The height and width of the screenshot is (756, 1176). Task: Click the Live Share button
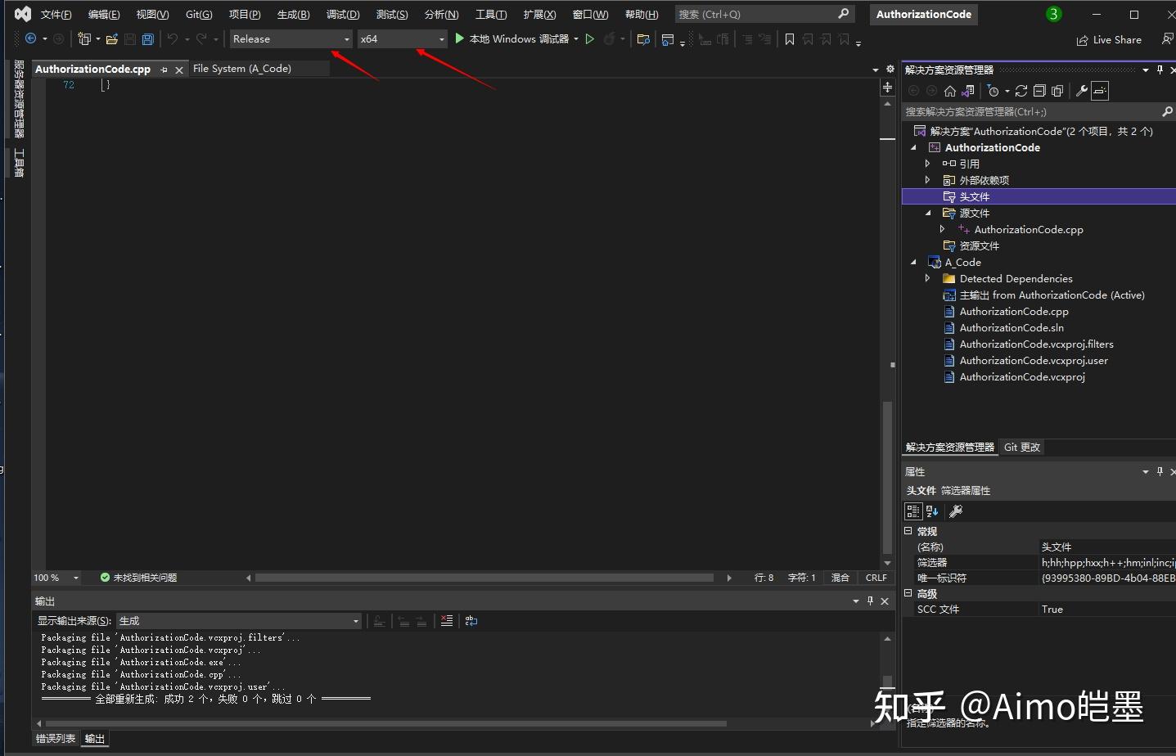pos(1109,39)
